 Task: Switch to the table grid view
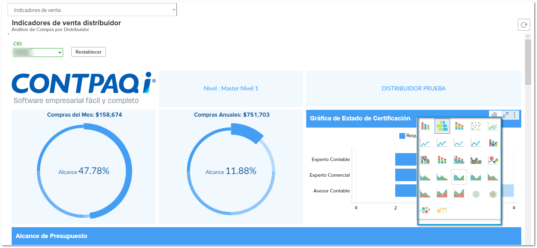point(442,210)
